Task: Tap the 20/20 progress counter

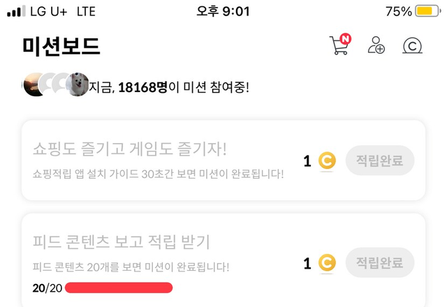Action: [48, 287]
